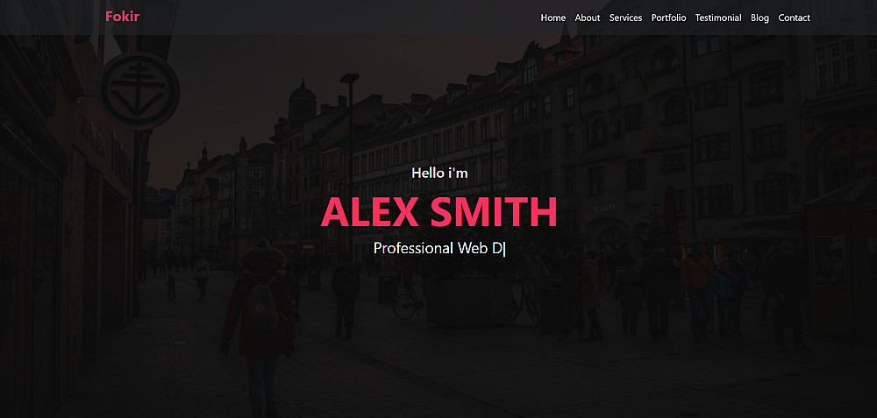The height and width of the screenshot is (418, 877).
Task: Go to the Home nav link
Action: click(x=553, y=18)
